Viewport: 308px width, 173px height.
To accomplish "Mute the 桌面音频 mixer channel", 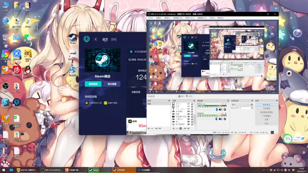I will (220, 119).
